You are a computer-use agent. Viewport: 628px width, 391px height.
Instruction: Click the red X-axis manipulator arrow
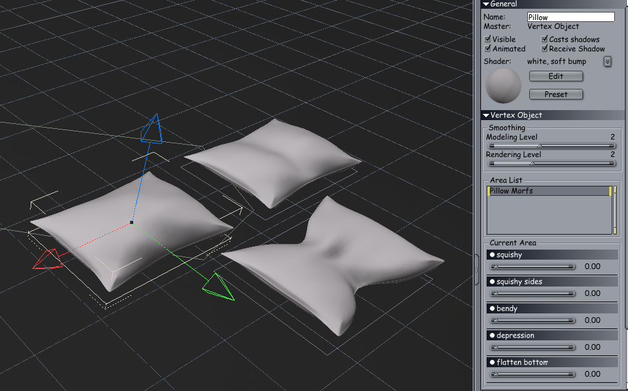[x=48, y=259]
